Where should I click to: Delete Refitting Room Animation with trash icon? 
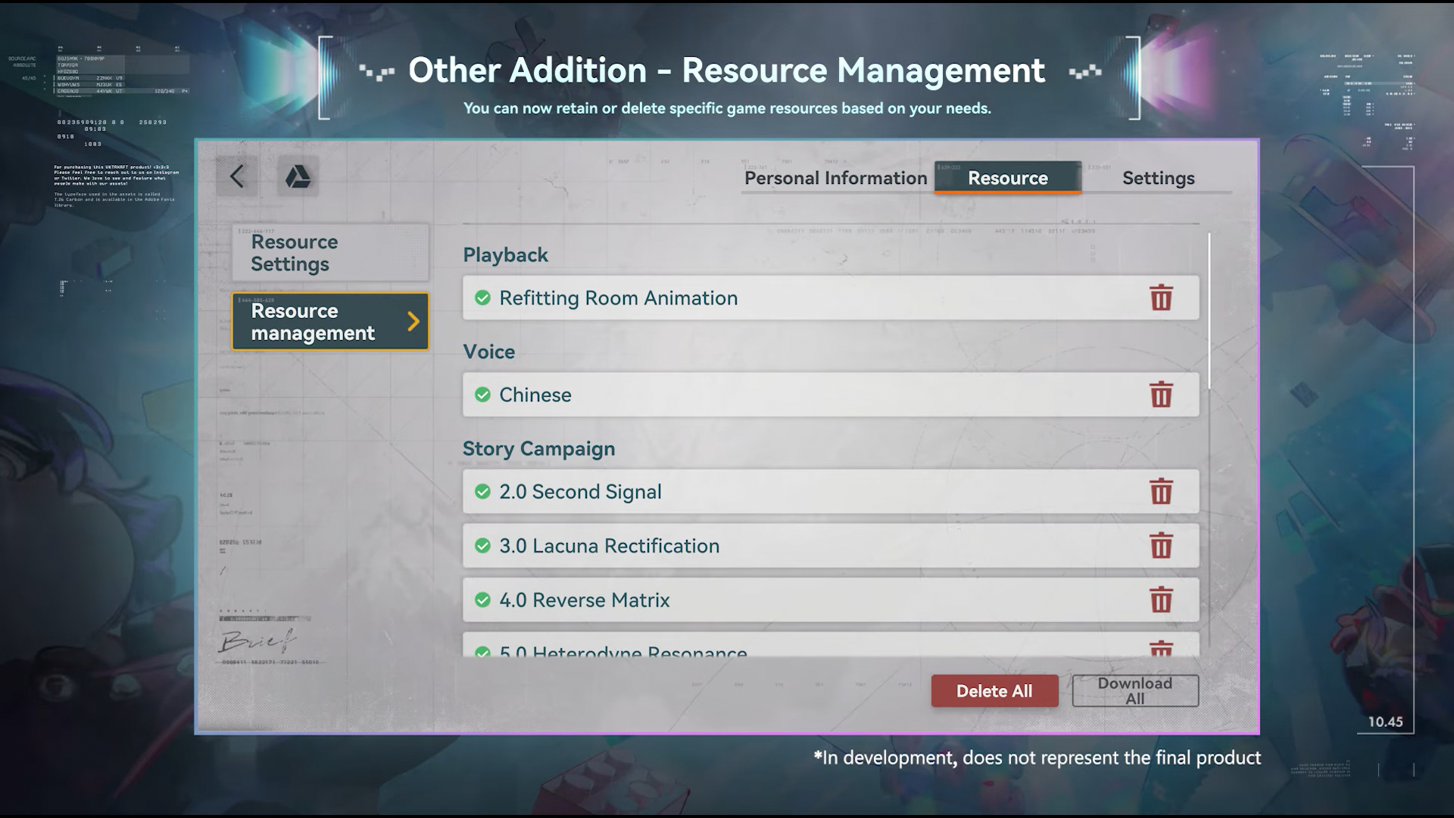point(1161,298)
